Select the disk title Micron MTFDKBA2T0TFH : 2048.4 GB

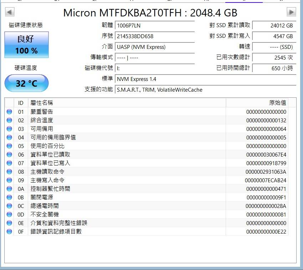coord(150,13)
